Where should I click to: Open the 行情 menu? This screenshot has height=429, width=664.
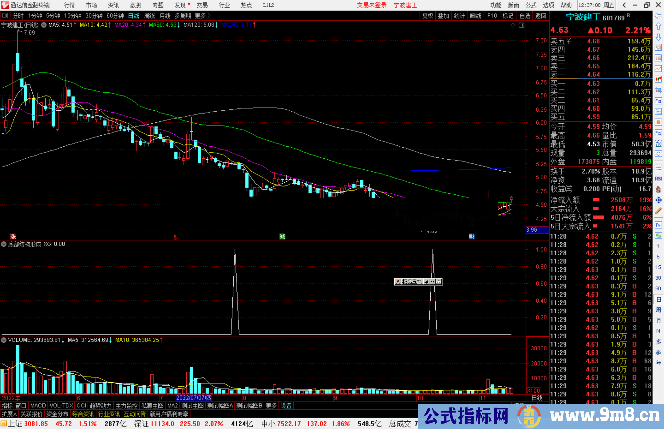[x=69, y=5]
